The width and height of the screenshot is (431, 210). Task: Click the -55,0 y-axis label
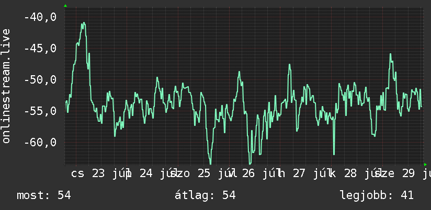[40, 111]
